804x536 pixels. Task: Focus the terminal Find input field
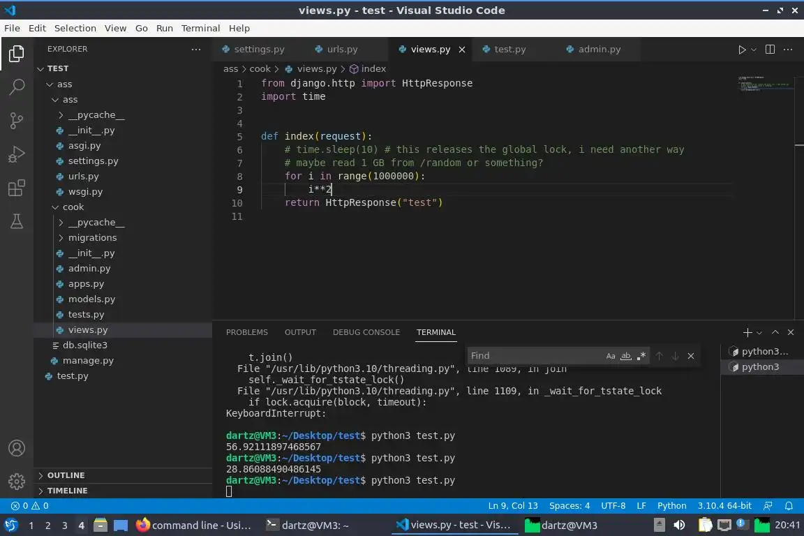coord(535,356)
